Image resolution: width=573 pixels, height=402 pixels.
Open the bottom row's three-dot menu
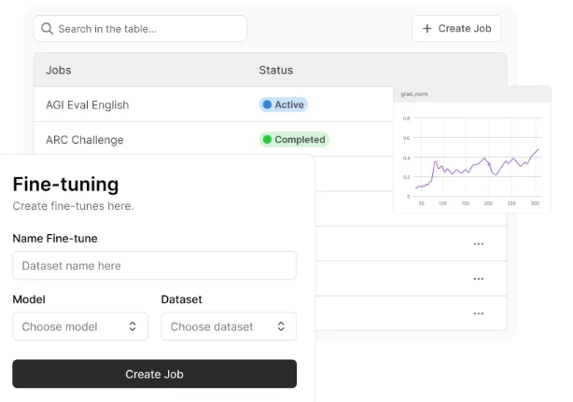[479, 313]
